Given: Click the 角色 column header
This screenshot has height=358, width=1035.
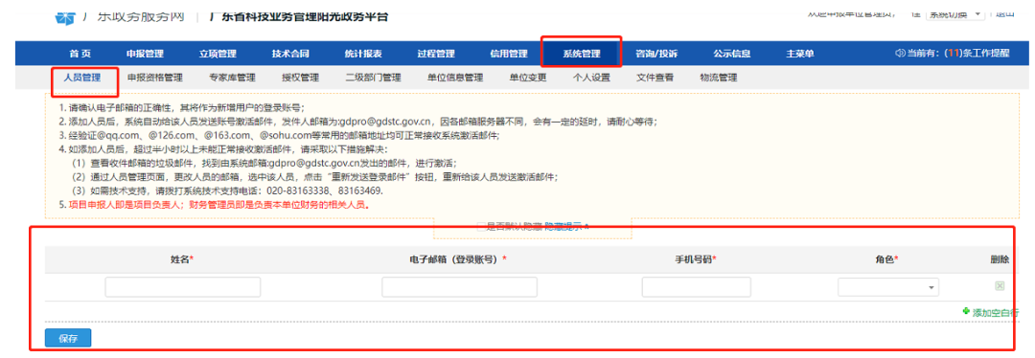Looking at the screenshot, I should 887,259.
